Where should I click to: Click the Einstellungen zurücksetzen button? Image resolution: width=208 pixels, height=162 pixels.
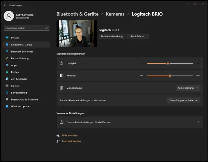click(184, 100)
